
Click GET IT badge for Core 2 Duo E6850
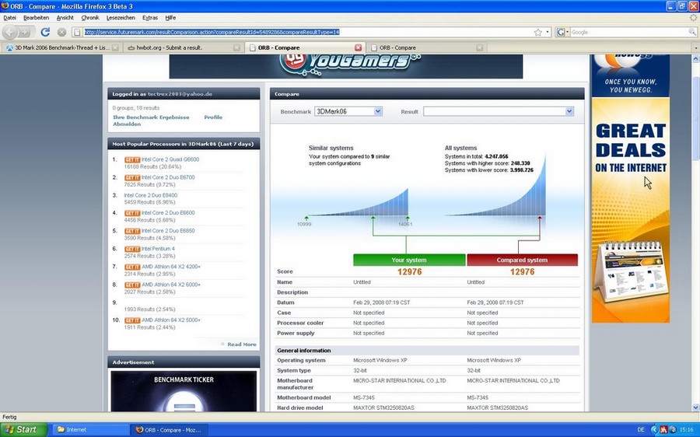coord(132,231)
